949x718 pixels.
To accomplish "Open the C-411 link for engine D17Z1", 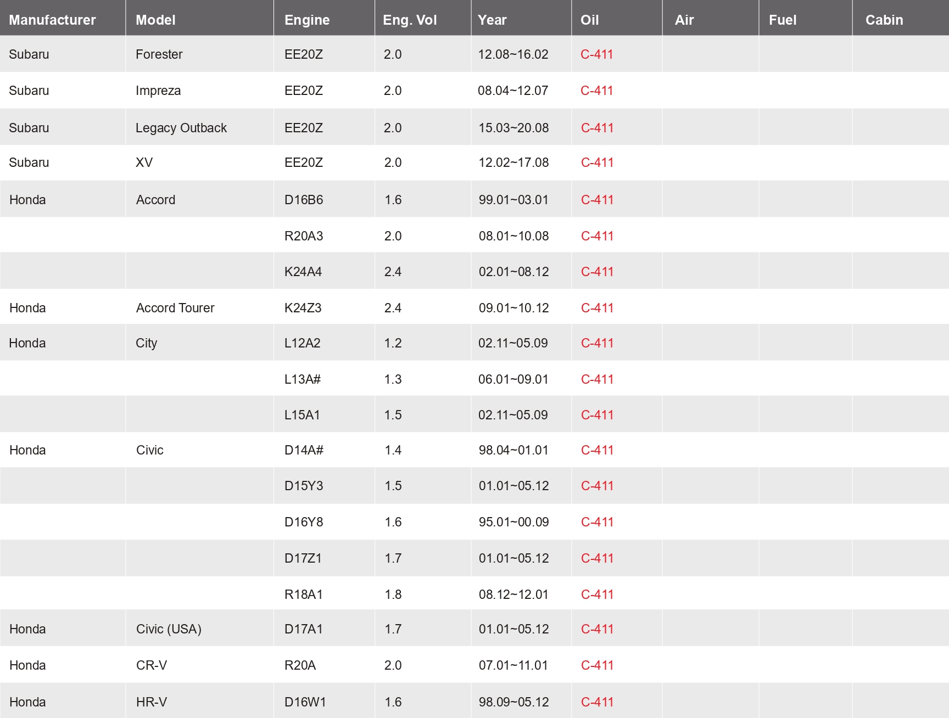I will tap(597, 558).
